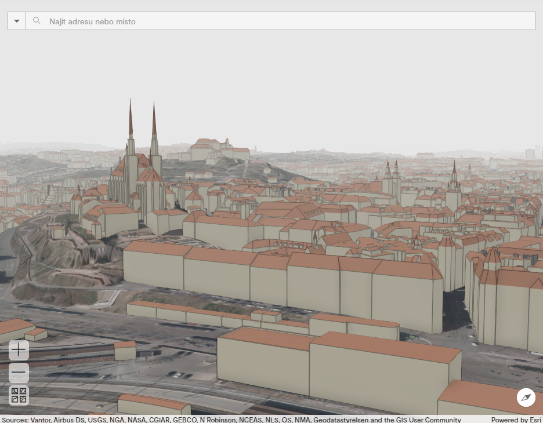Open the search source dropdown arrow

16,20
